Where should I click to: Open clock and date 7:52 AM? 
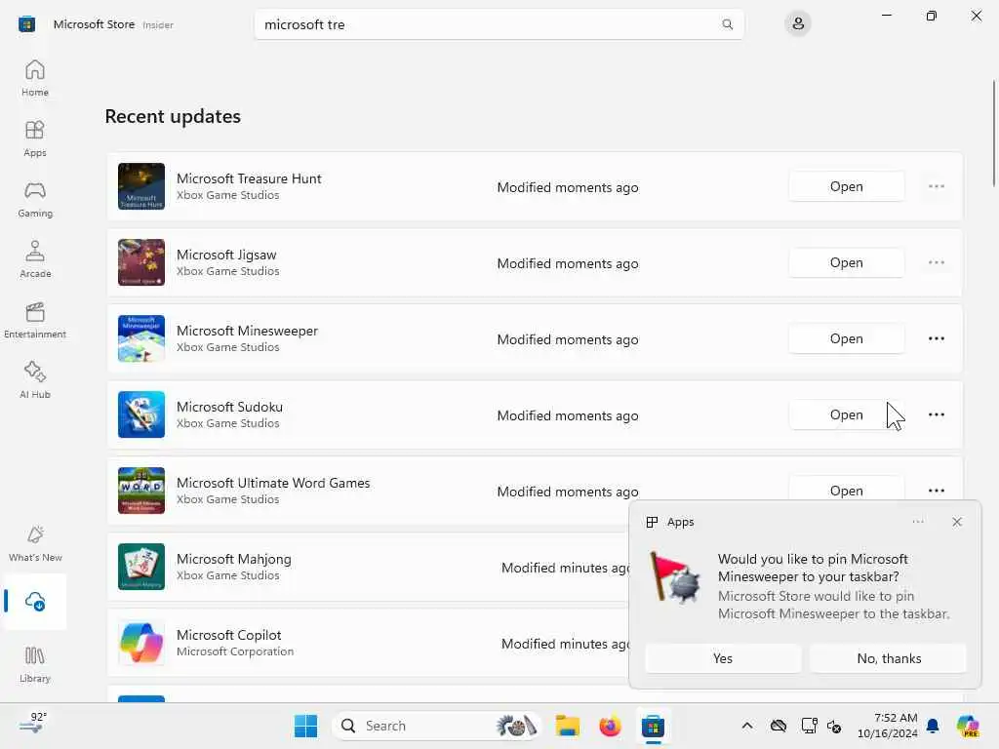[888, 726]
